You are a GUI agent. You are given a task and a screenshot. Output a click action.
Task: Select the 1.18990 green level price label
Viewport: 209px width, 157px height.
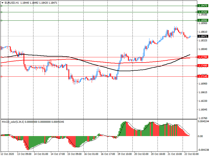click(x=203, y=20)
